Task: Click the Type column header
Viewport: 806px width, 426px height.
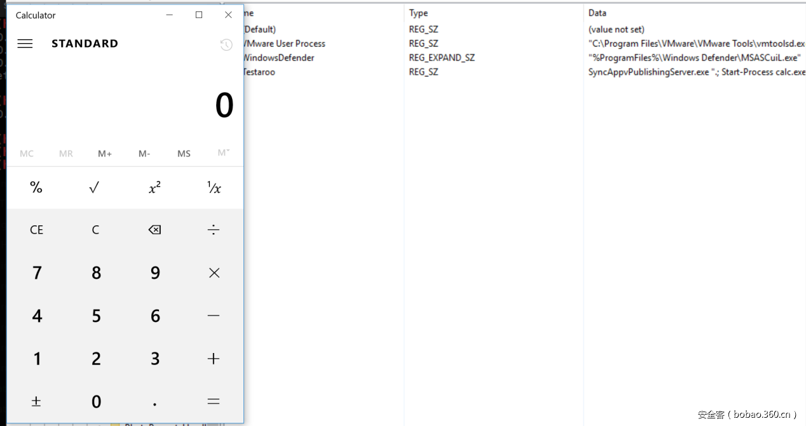Action: point(418,13)
